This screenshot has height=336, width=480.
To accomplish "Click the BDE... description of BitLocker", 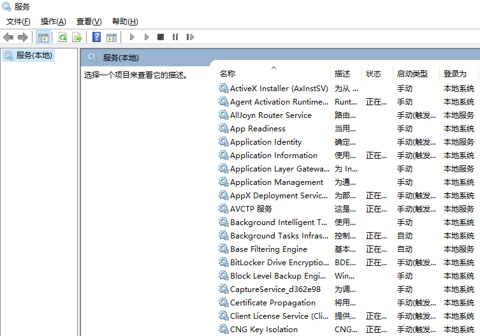I will coord(345,263).
